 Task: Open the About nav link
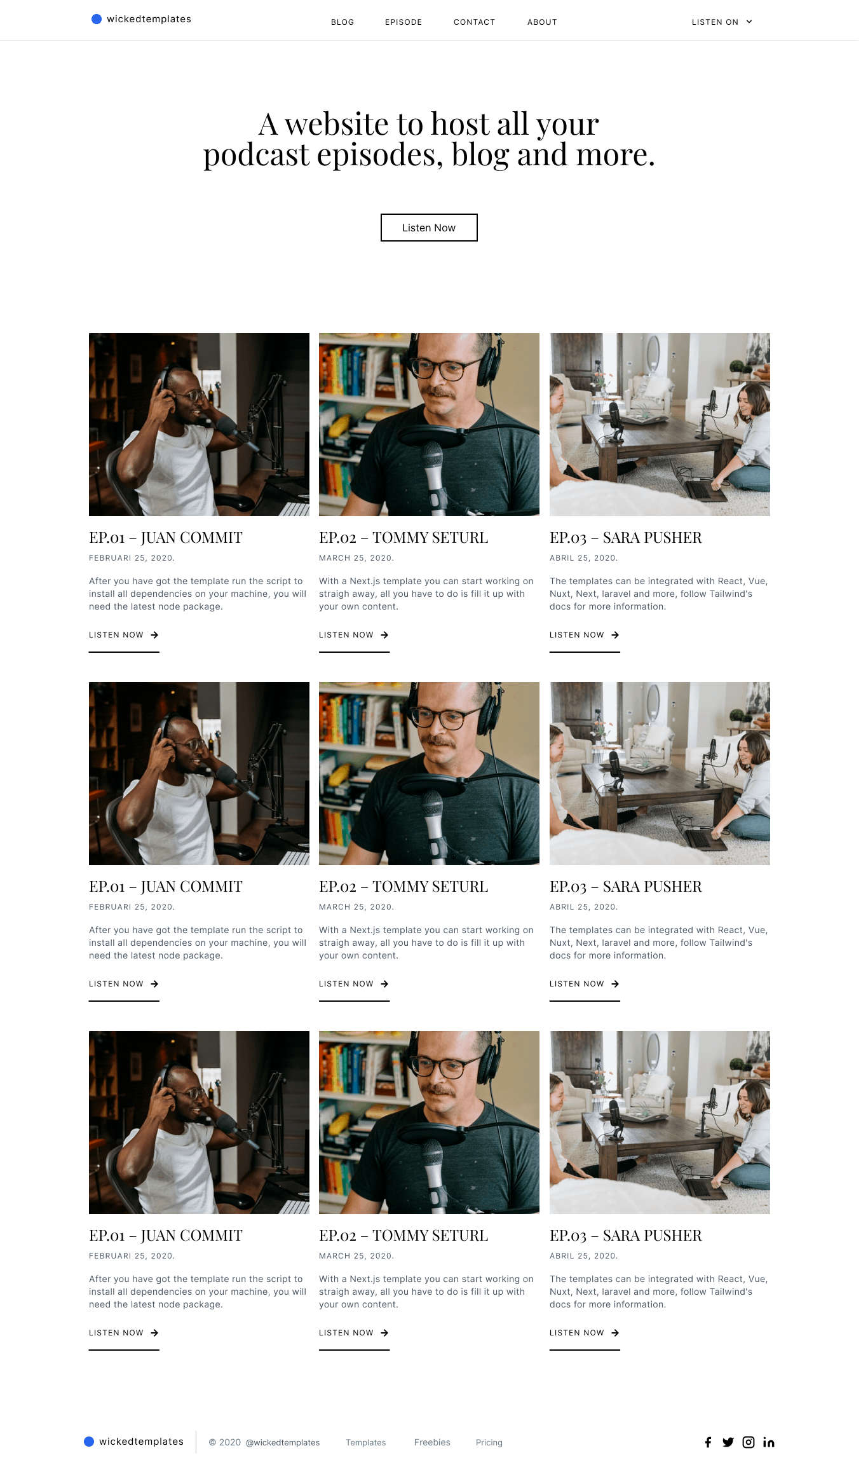542,22
